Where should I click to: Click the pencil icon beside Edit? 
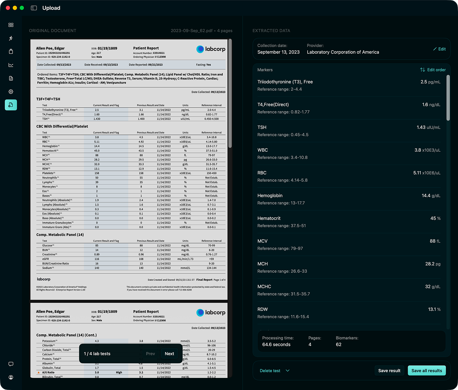click(x=435, y=49)
